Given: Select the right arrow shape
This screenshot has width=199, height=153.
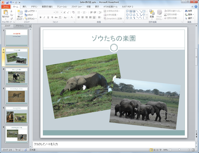Looking at the screenshot, I should [x=144, y=15].
